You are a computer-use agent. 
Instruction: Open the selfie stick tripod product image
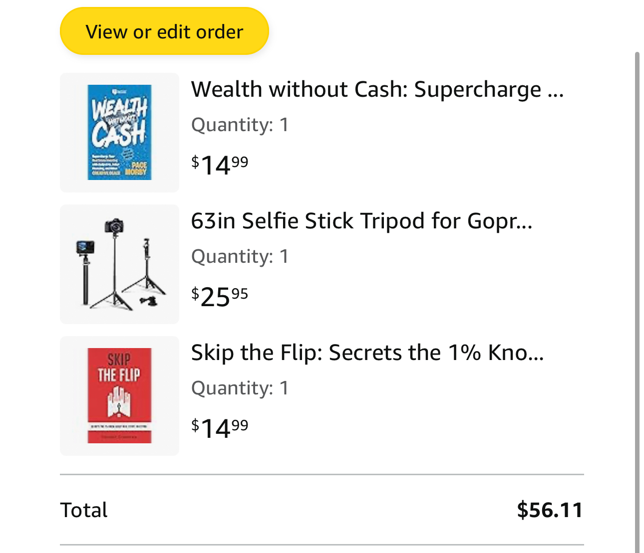pyautogui.click(x=119, y=264)
